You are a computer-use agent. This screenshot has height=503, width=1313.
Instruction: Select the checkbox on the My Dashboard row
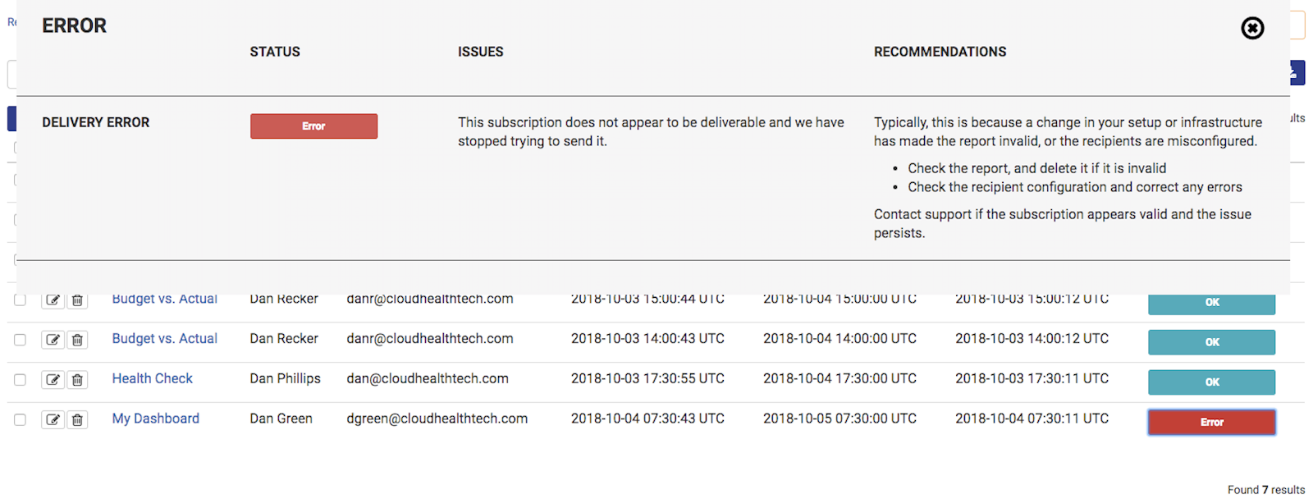coord(20,418)
